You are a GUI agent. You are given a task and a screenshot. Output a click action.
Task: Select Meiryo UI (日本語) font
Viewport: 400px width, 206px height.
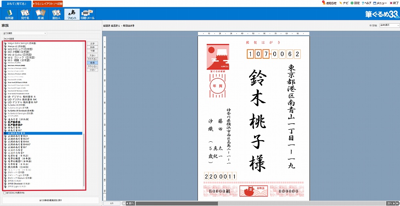point(16,46)
